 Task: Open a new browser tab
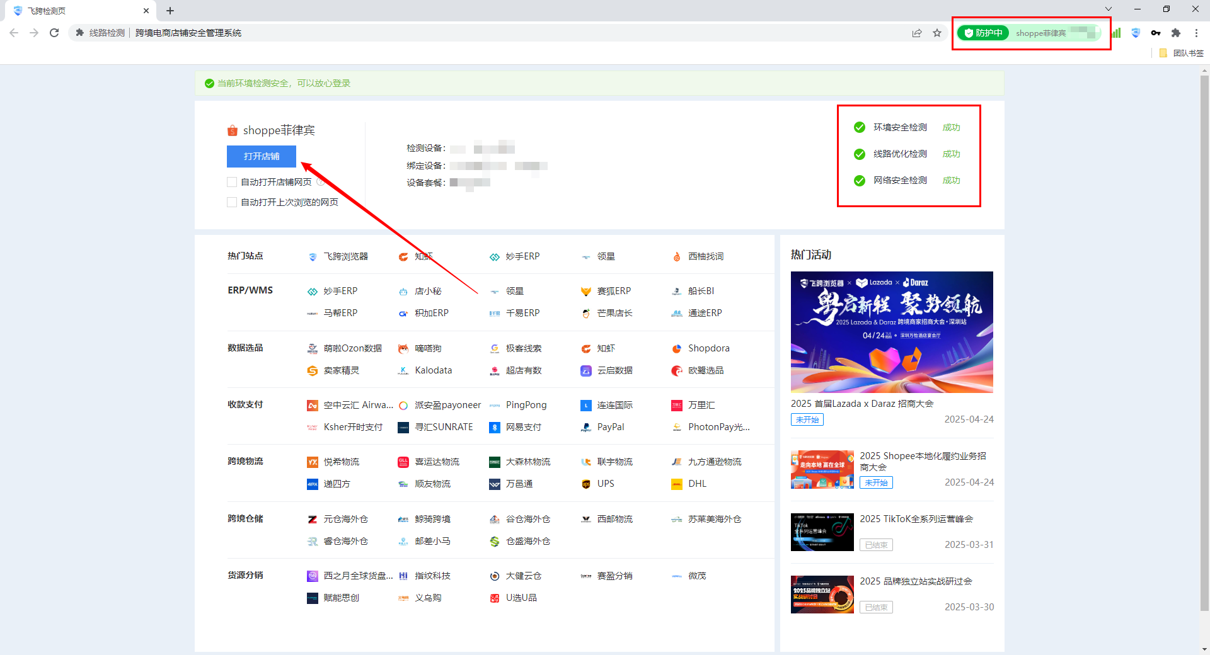click(170, 11)
